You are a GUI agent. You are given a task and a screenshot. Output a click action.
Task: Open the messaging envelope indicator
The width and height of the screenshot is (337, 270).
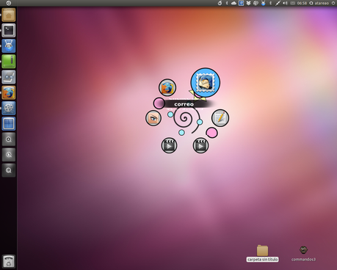pos(292,3)
